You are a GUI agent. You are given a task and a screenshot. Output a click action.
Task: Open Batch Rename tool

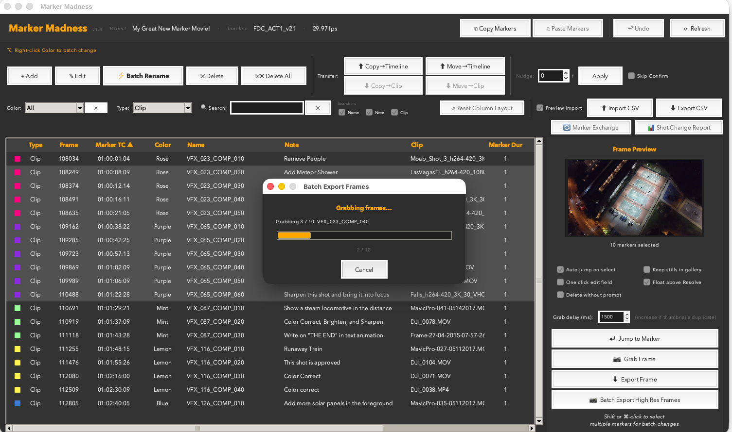[x=143, y=76]
